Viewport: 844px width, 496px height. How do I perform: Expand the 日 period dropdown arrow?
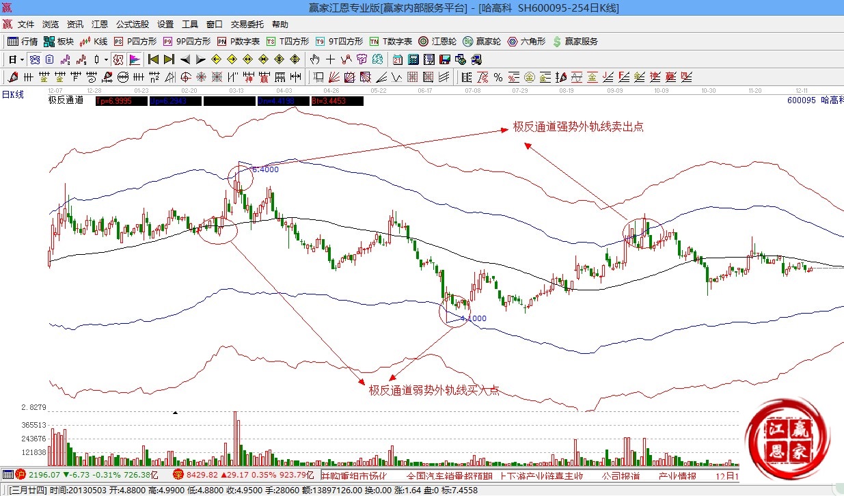pos(22,59)
